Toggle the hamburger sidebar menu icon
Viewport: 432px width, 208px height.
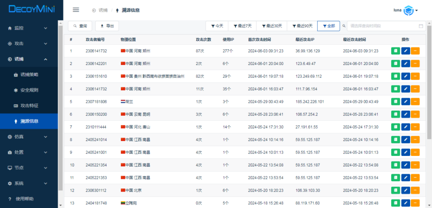pyautogui.click(x=76, y=10)
